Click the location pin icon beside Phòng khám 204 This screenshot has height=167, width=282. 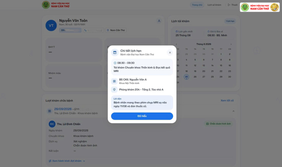tap(114, 89)
